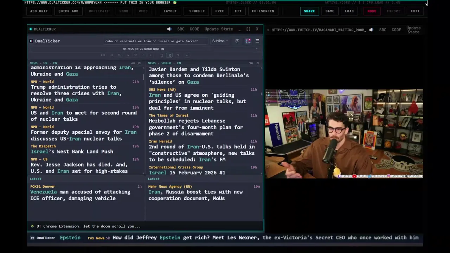Screen dimensions: 450x253
Task: Click ADD UNIT button
Action: [39, 11]
